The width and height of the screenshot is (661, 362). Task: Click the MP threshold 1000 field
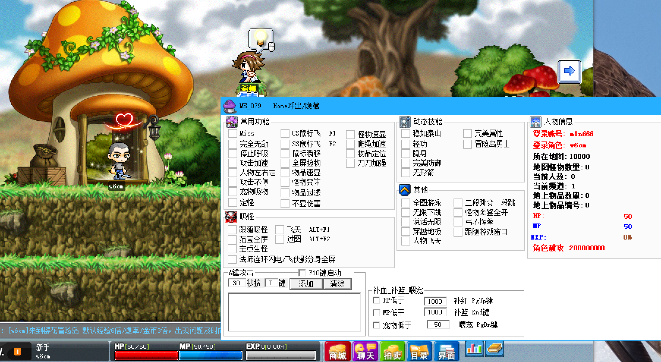click(x=435, y=312)
